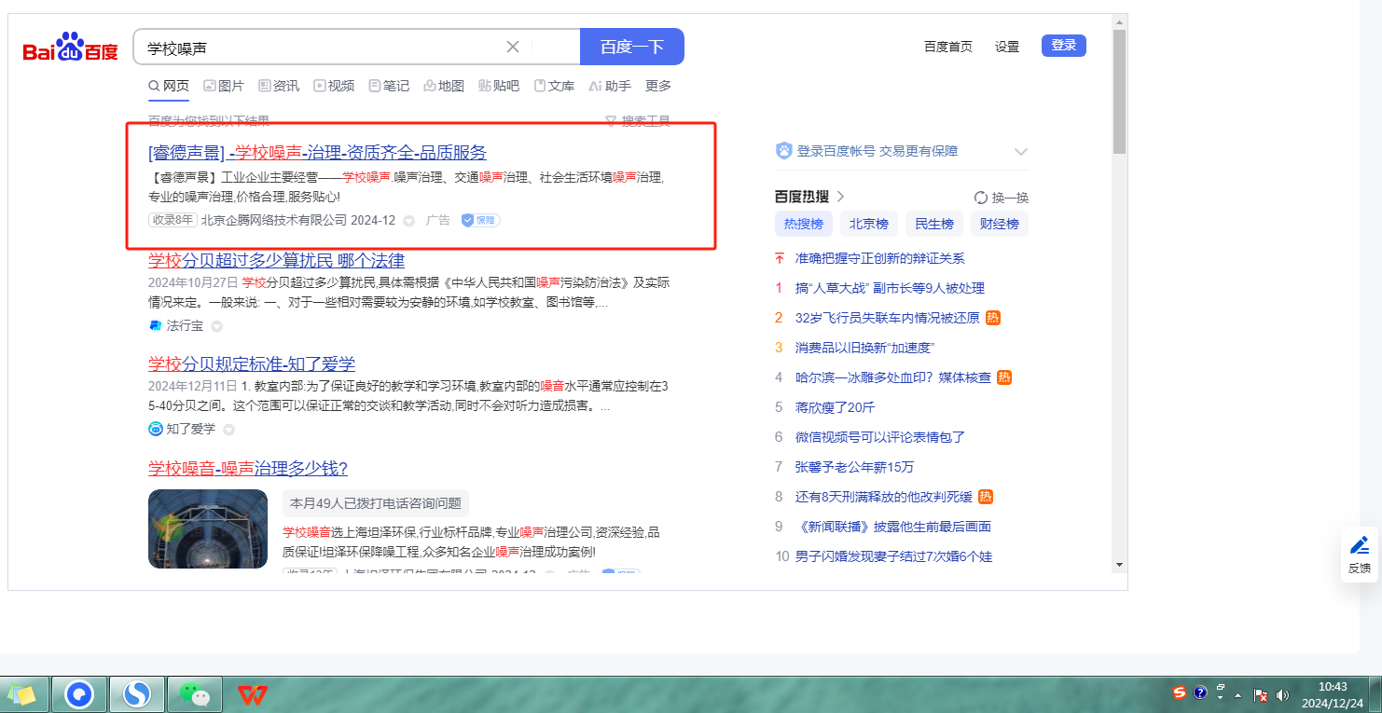Screen dimensions: 1382x713
Task: Click the 登录 login button
Action: click(x=1063, y=46)
